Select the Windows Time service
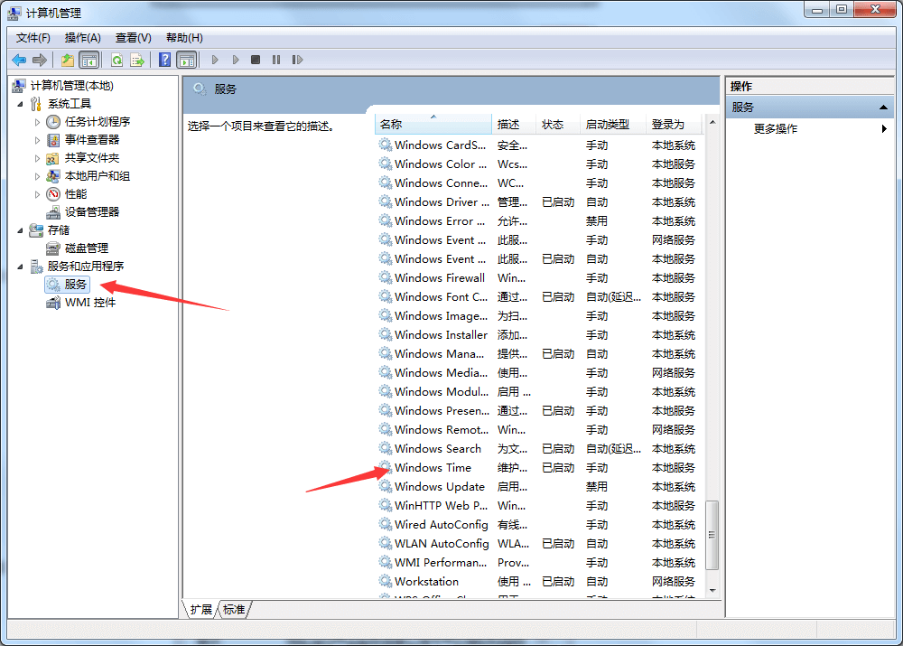 click(x=540, y=468)
